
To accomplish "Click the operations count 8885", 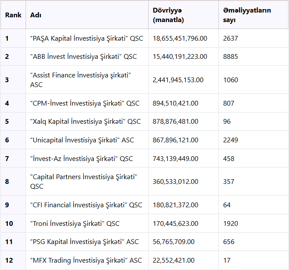I will 231,57.
